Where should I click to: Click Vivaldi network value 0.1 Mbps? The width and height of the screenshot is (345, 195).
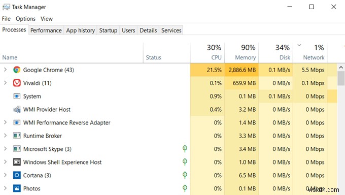pyautogui.click(x=313, y=83)
